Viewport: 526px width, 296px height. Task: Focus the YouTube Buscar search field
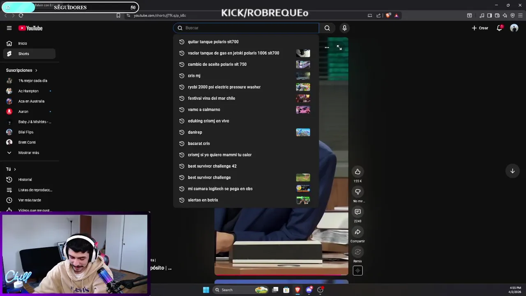click(246, 28)
